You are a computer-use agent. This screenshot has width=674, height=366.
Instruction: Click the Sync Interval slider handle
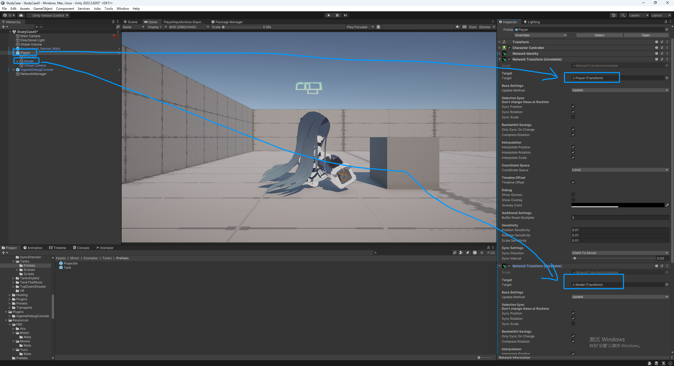pos(575,258)
